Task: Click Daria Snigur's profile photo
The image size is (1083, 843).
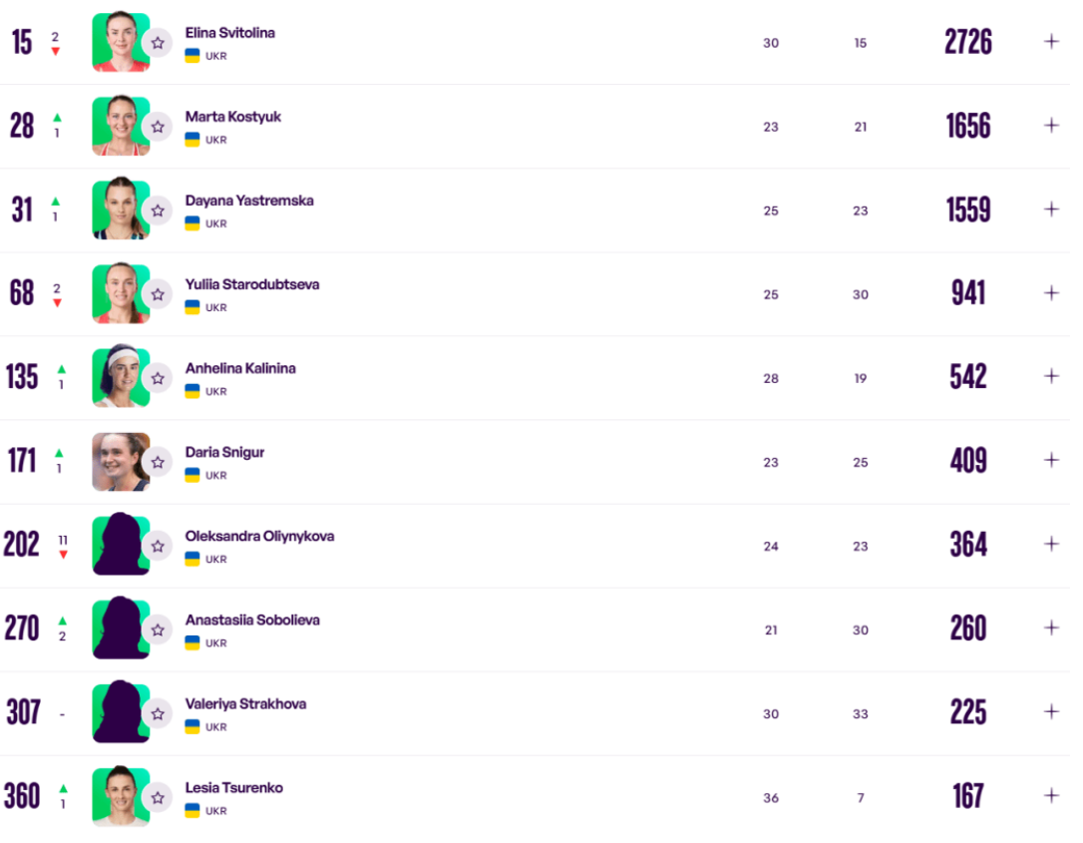Action: pyautogui.click(x=121, y=462)
